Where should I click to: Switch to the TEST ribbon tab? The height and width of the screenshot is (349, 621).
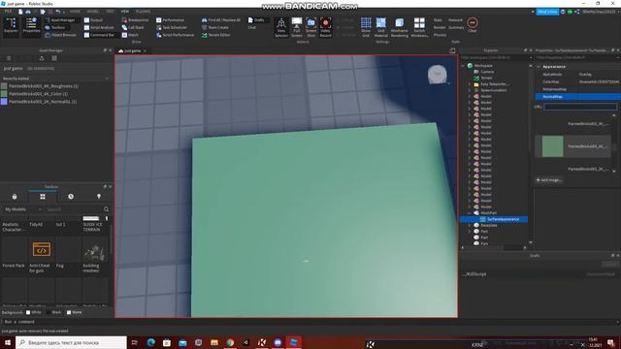coord(110,12)
